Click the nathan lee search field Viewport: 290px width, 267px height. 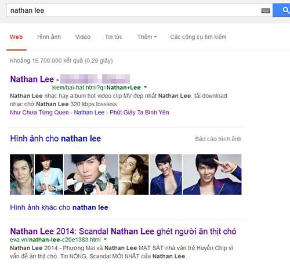pyautogui.click(x=133, y=10)
